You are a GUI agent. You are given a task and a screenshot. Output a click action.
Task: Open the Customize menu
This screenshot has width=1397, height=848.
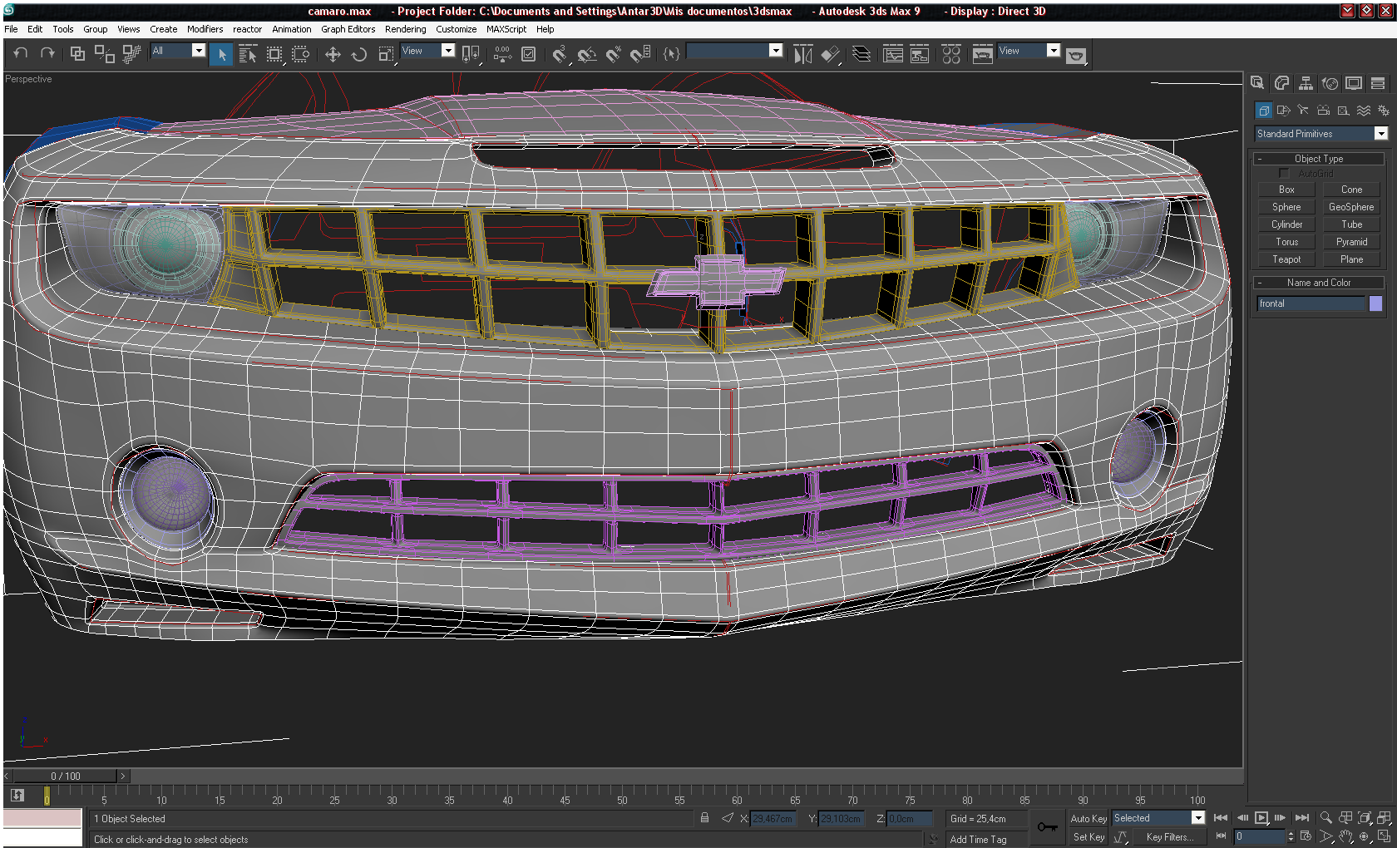457,29
